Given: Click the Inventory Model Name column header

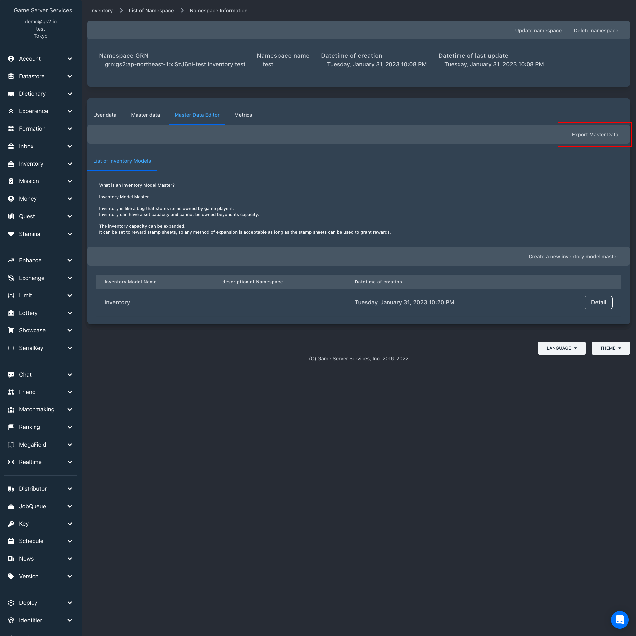Looking at the screenshot, I should pos(131,282).
